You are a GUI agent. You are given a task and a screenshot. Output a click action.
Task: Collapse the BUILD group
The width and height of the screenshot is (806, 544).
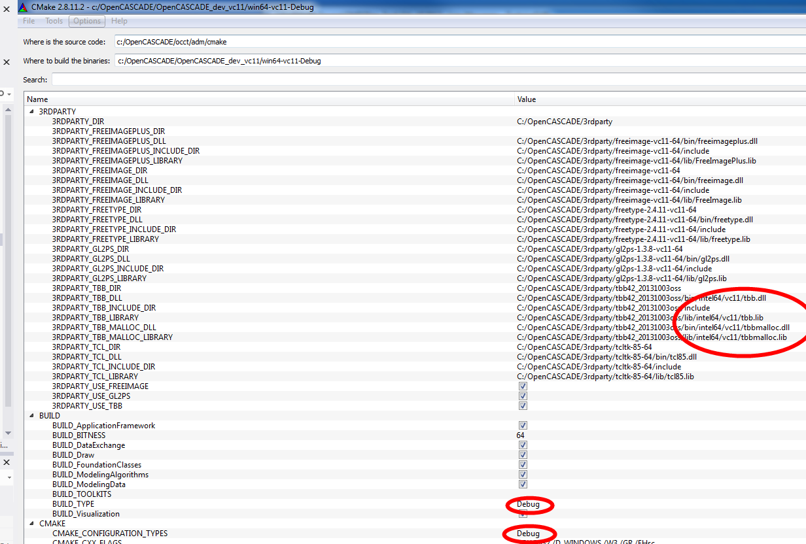pyautogui.click(x=31, y=416)
